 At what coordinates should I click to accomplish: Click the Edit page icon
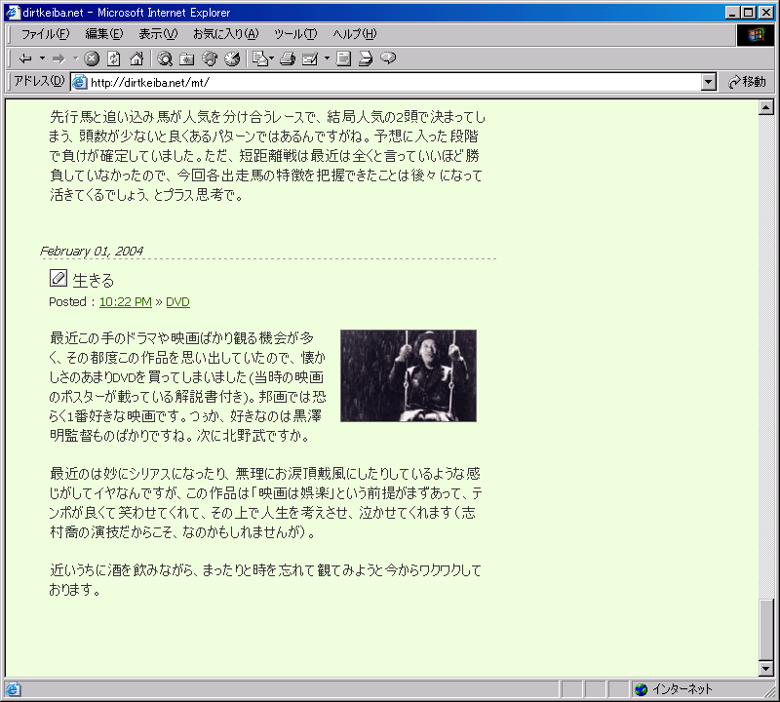coord(310,58)
